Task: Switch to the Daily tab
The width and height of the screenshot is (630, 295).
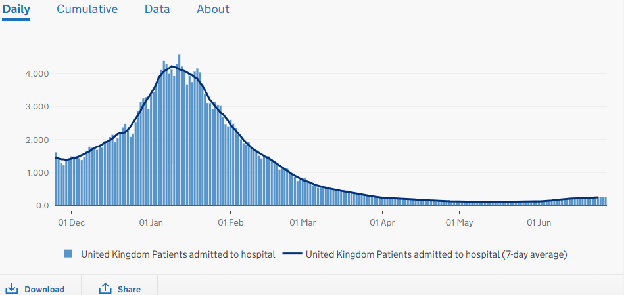Action: coord(16,9)
